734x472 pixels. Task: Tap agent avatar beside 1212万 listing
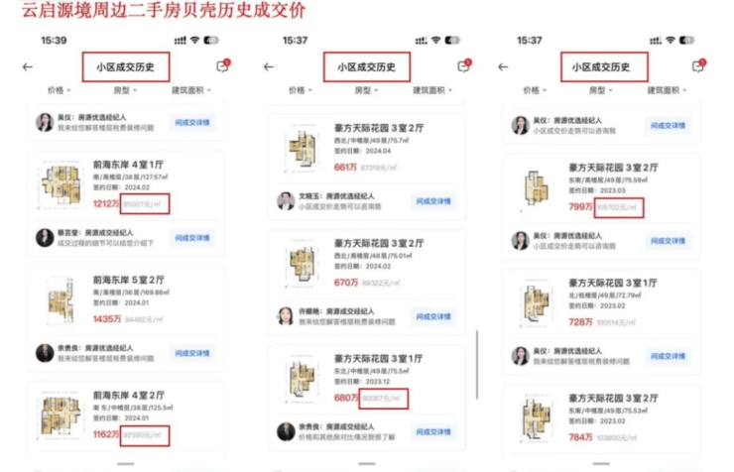coord(45,238)
